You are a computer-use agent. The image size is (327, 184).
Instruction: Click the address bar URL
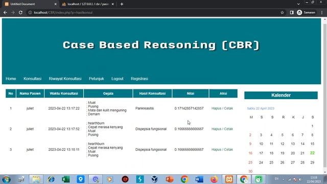(63, 12)
